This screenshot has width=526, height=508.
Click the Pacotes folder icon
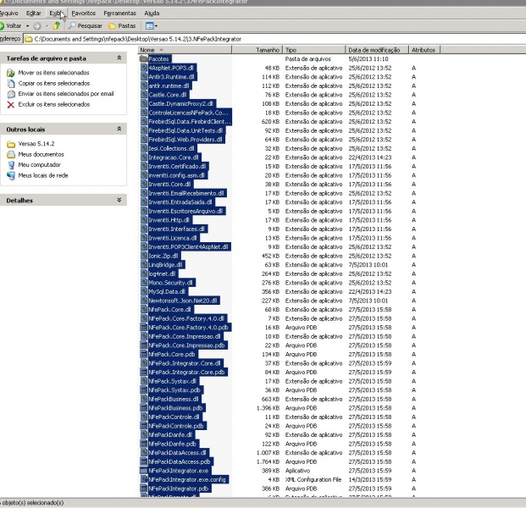point(143,59)
